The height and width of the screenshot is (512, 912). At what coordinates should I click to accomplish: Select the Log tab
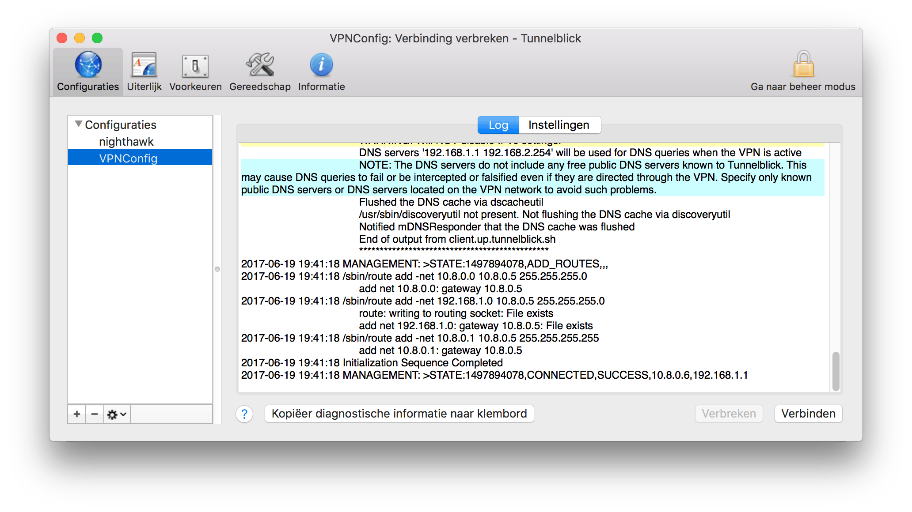pos(498,125)
